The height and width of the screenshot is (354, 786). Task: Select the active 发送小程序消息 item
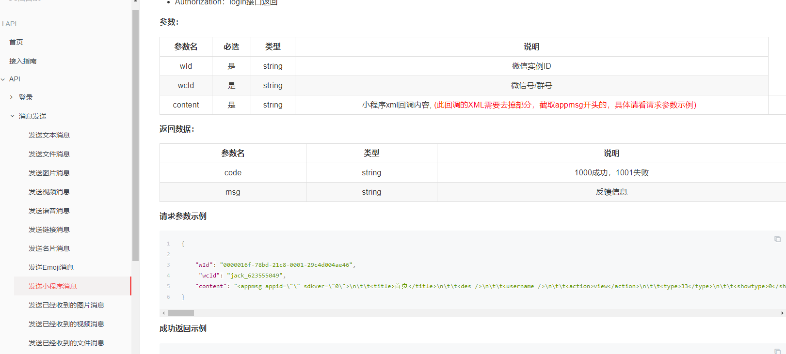pyautogui.click(x=72, y=286)
